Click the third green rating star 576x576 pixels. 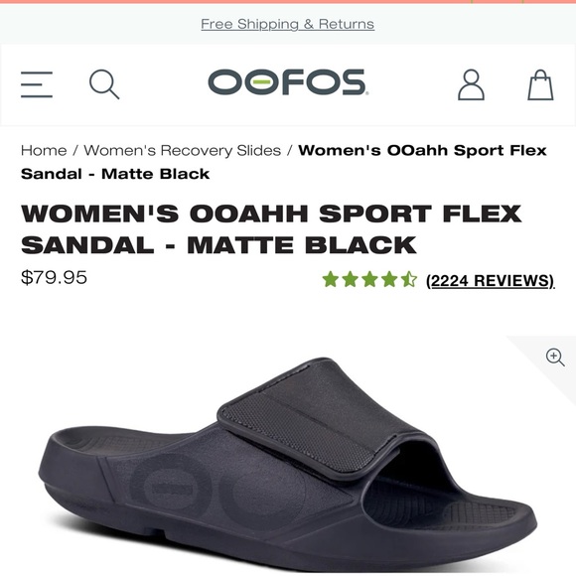pos(369,279)
